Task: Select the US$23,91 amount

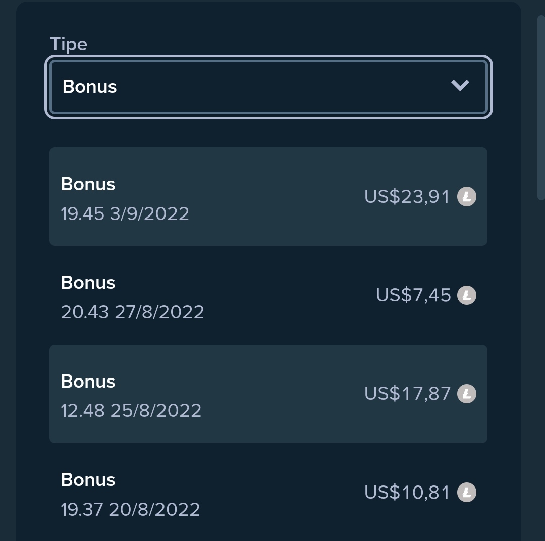Action: (407, 197)
